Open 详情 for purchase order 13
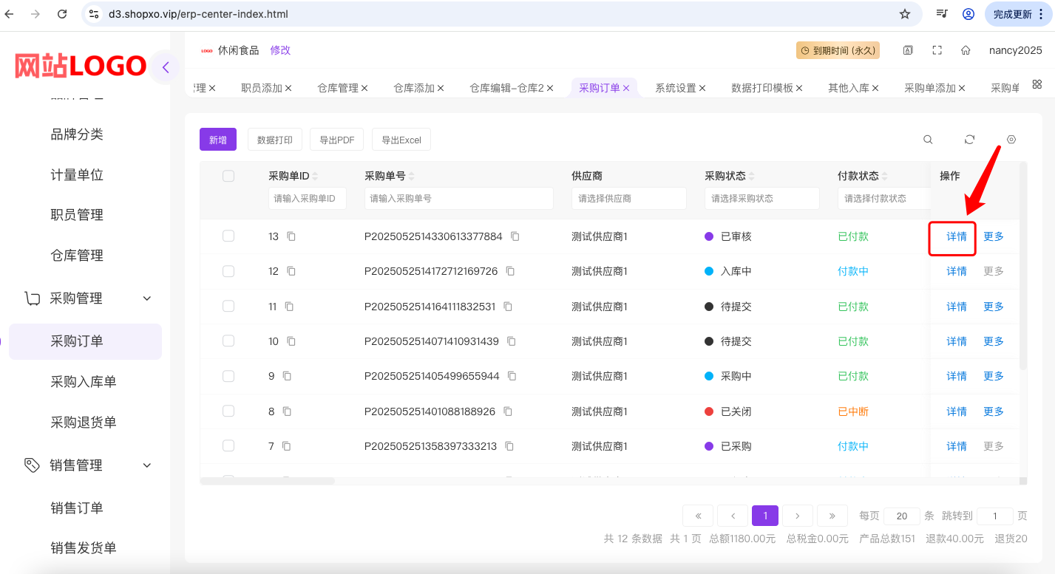Image resolution: width=1055 pixels, height=574 pixels. (x=957, y=236)
